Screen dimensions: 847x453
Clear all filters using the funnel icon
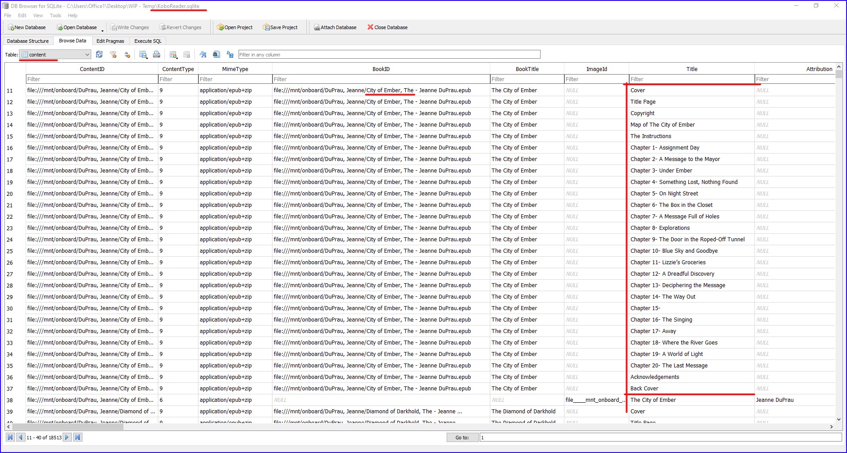coord(113,54)
